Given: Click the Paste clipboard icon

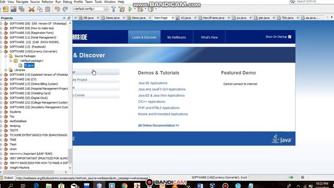Looking at the screenshot, I should click(x=47, y=9).
